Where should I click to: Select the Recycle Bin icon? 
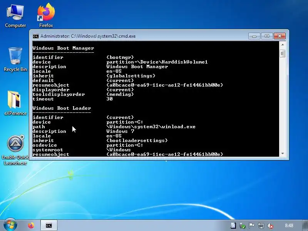point(15,59)
